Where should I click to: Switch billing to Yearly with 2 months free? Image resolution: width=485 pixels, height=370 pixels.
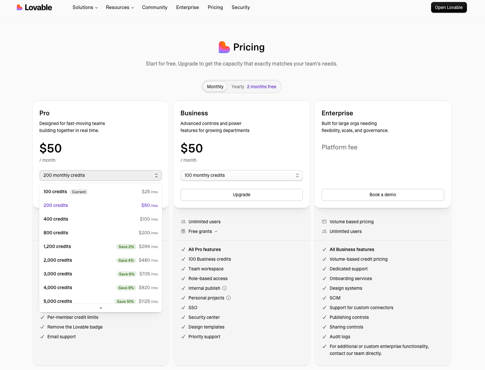tap(254, 87)
